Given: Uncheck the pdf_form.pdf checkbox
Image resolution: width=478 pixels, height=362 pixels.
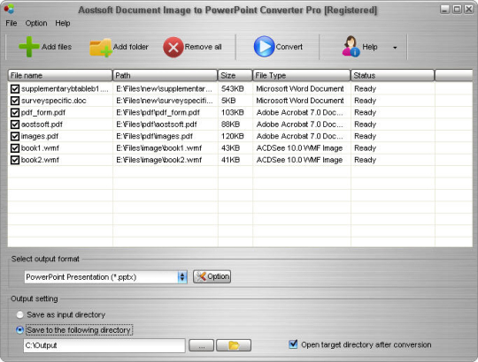Looking at the screenshot, I should pyautogui.click(x=15, y=112).
